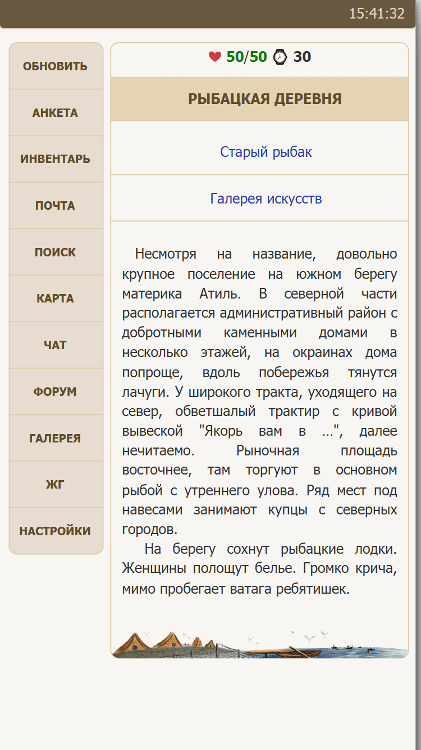
Task: Click the clock time in top bar
Action: [377, 13]
